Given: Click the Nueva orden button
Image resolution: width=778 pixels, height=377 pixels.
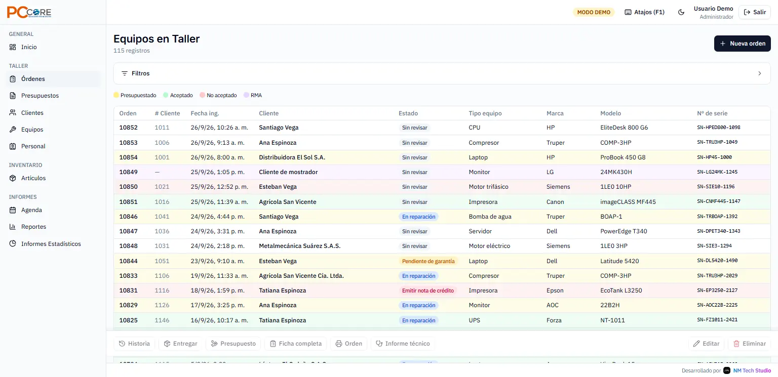Looking at the screenshot, I should 742,44.
